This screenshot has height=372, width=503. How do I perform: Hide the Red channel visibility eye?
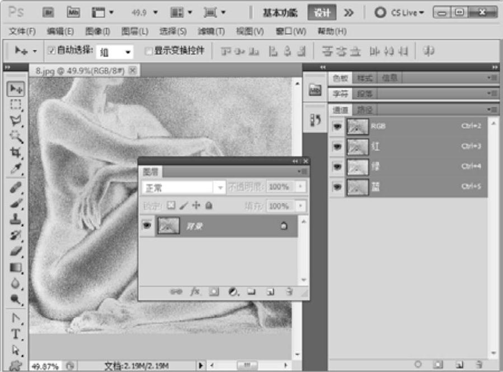tap(337, 147)
